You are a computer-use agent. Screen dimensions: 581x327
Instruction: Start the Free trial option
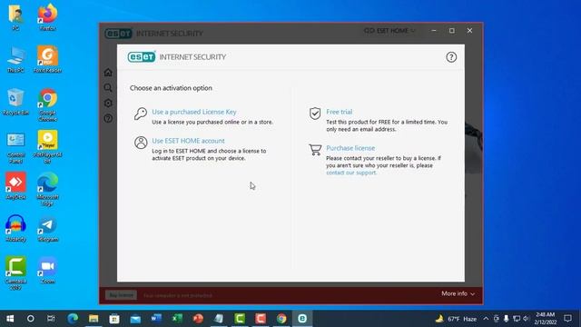(x=339, y=112)
